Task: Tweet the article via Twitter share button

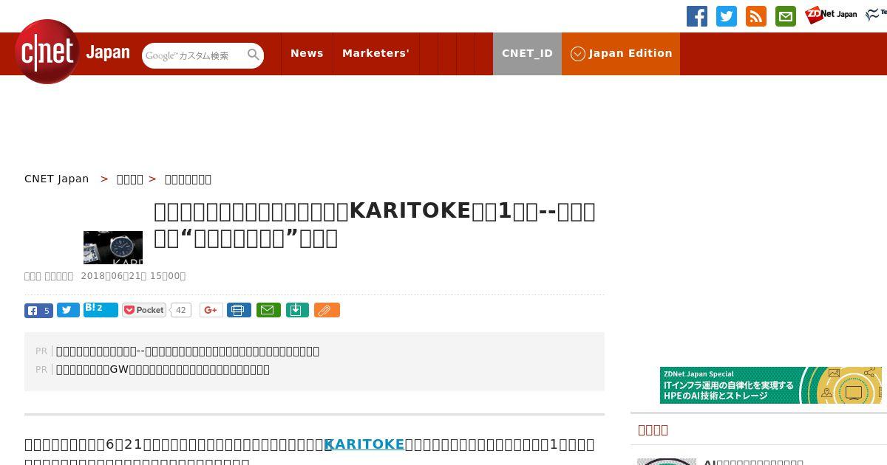Action: (68, 311)
